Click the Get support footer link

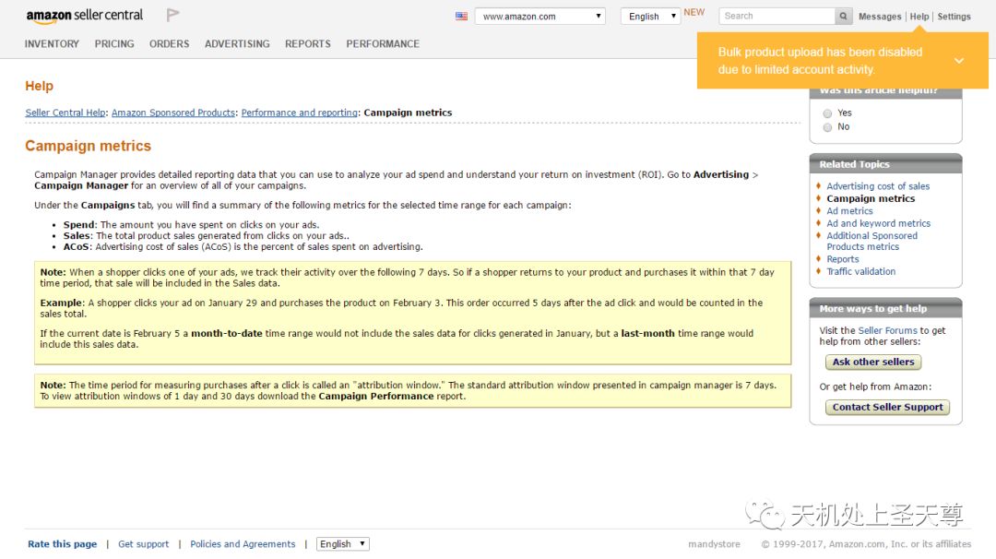(144, 543)
